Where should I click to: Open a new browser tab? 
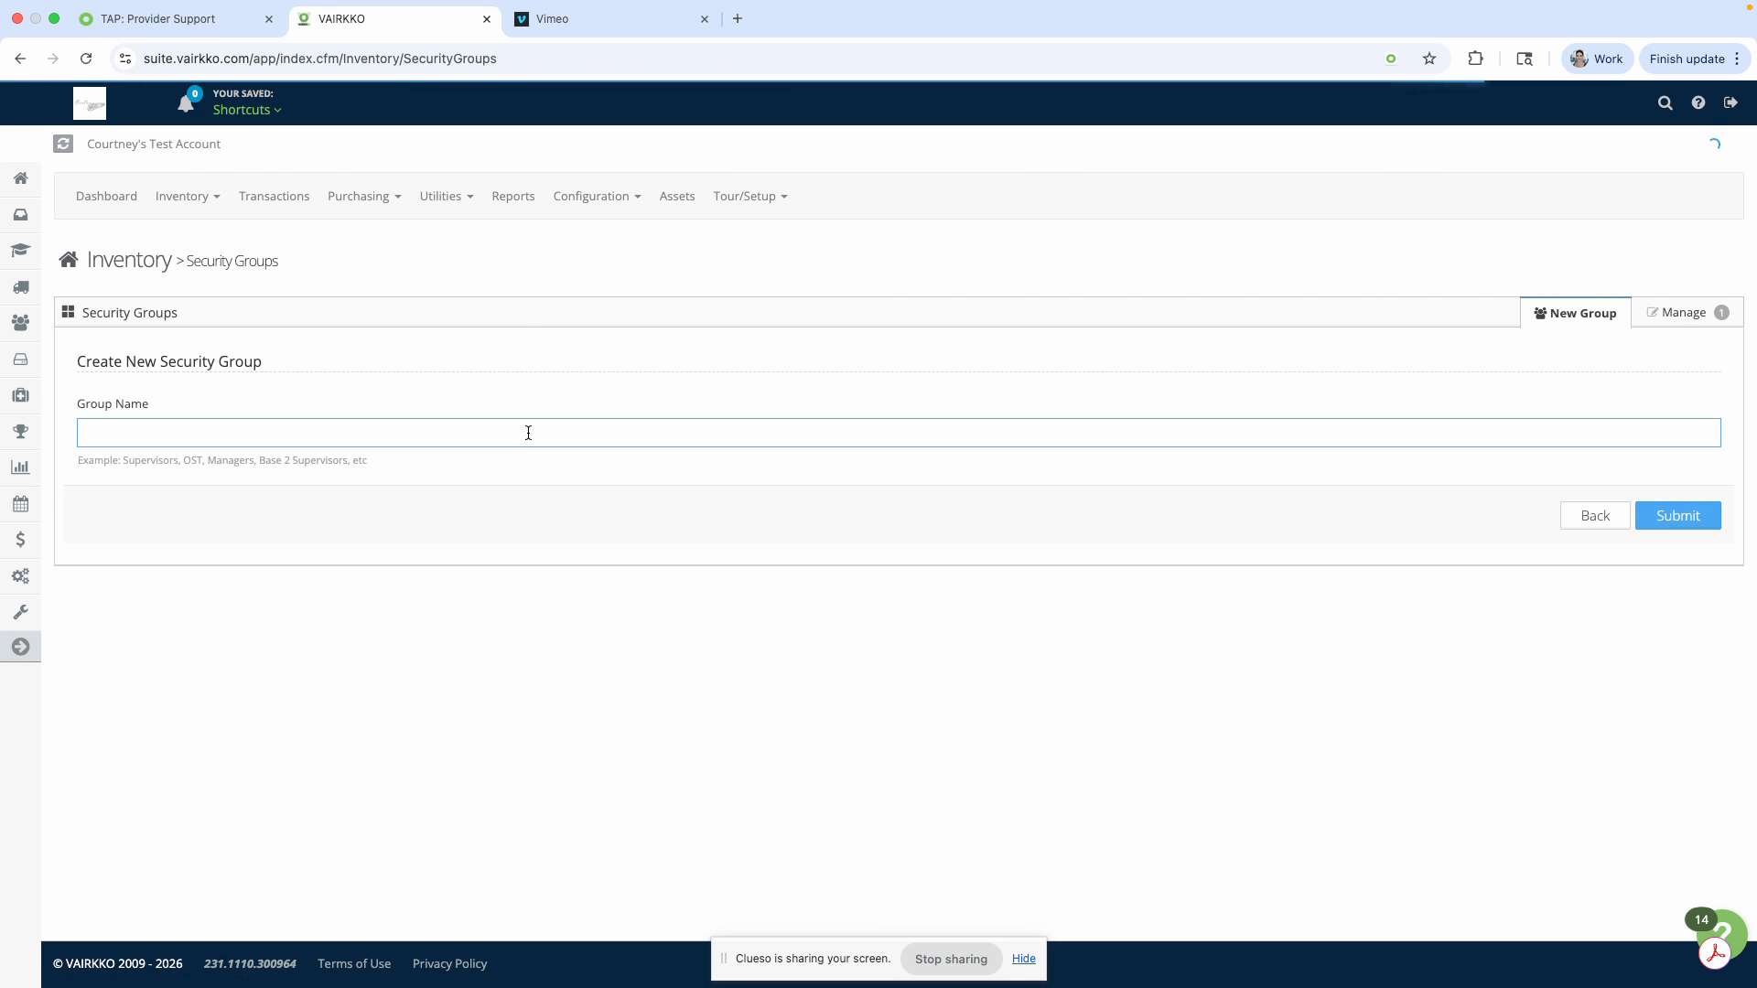click(738, 19)
